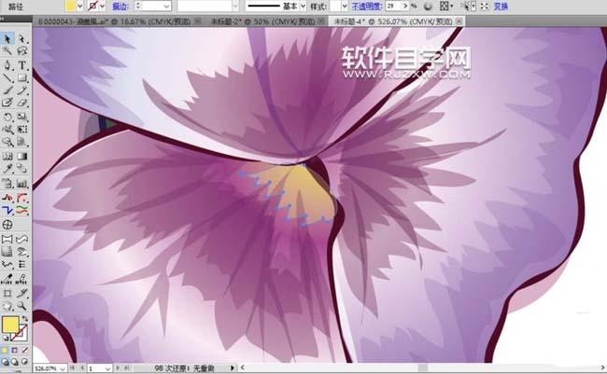Screen dimensions: 607x374
Task: Select the Pen tool
Action: point(7,64)
